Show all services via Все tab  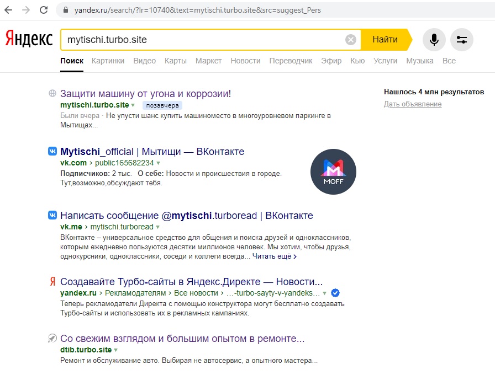tap(449, 61)
